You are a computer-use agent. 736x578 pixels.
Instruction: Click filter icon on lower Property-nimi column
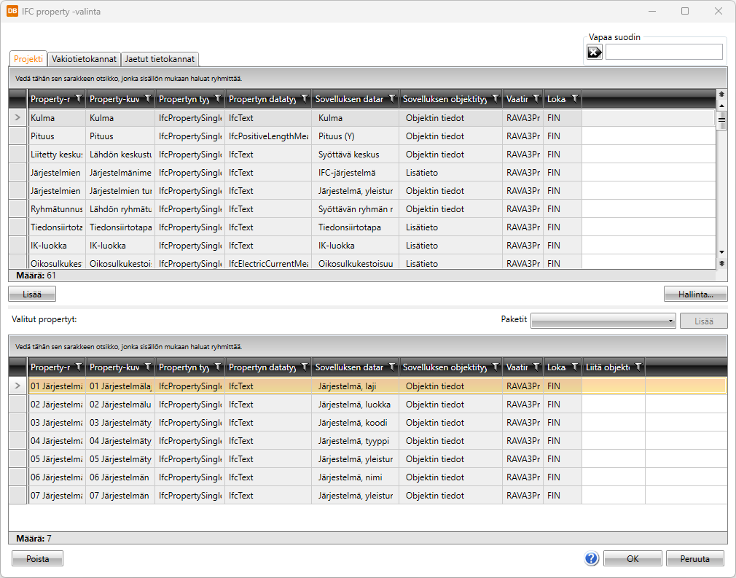(x=78, y=367)
